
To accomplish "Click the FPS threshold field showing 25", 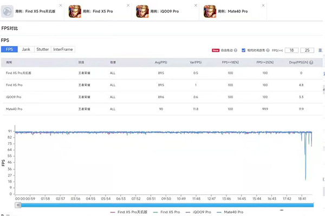I will click(x=308, y=50).
